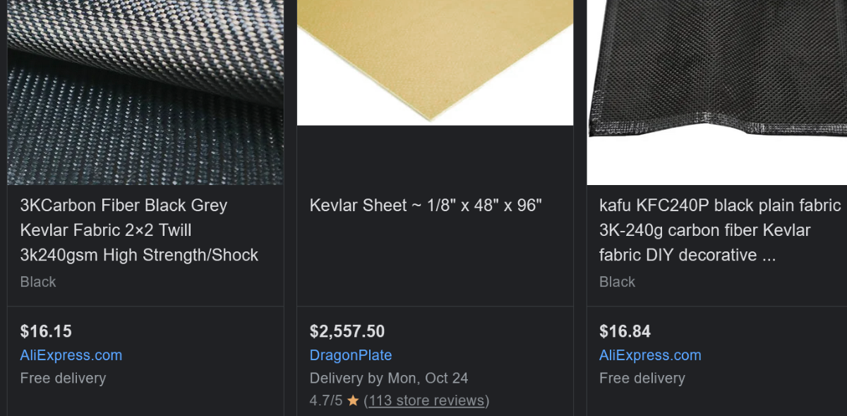Click the 4.7/5 rating score
The width and height of the screenshot is (847, 416).
(325, 401)
